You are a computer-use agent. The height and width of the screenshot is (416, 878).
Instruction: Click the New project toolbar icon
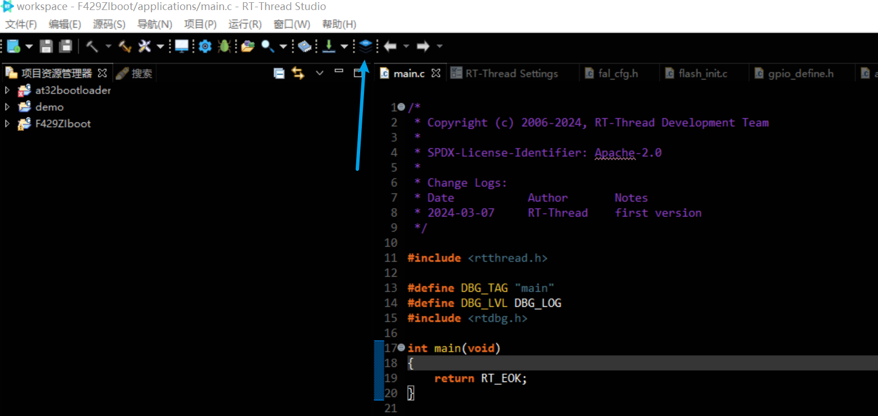click(x=14, y=46)
